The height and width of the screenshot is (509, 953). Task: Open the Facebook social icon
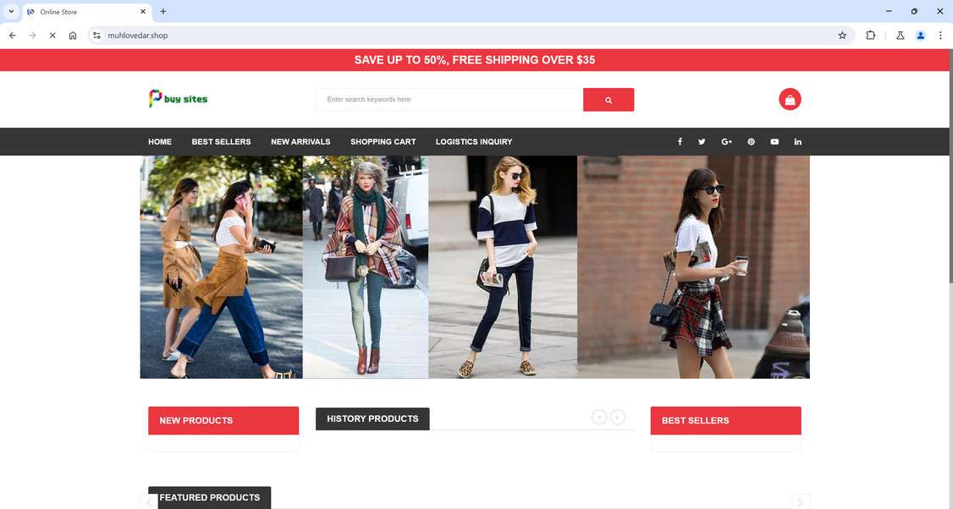point(680,141)
